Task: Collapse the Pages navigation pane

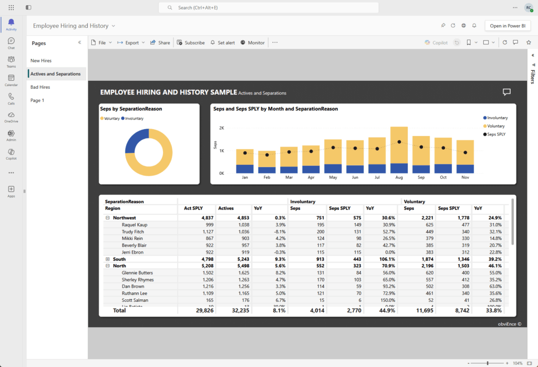Action: coord(80,43)
